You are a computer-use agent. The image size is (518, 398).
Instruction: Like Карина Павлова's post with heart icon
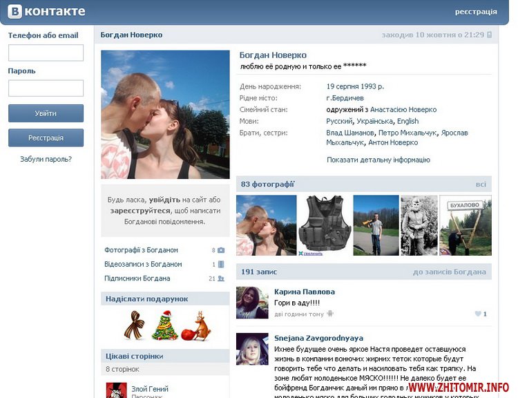(477, 314)
